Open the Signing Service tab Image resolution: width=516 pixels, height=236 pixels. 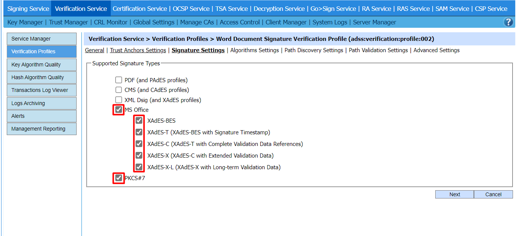(28, 9)
